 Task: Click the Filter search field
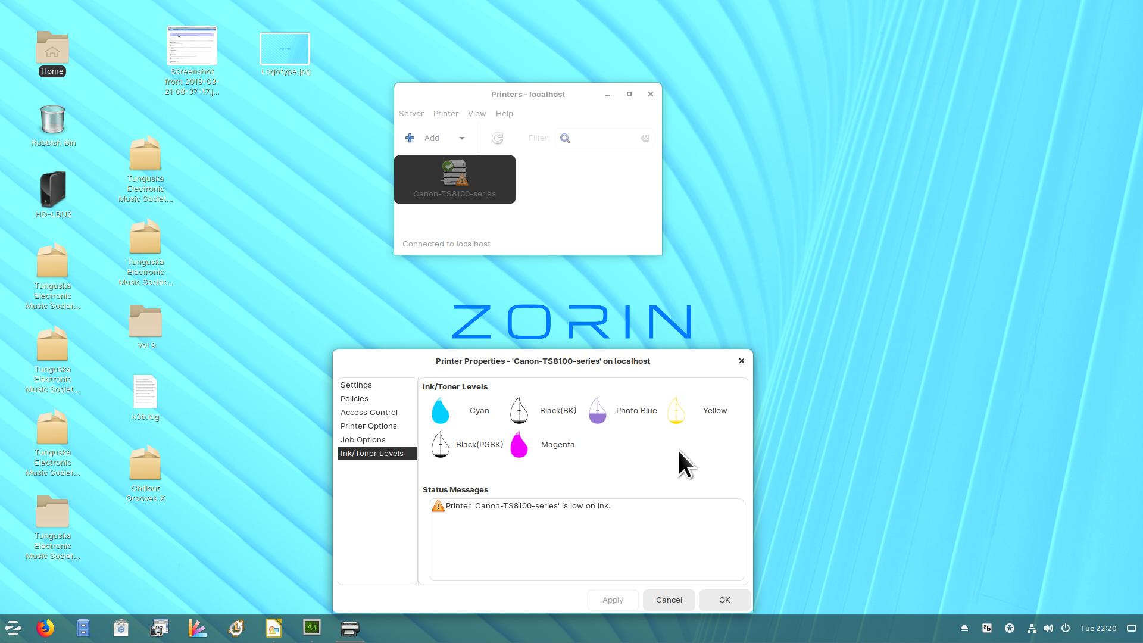[x=604, y=138]
